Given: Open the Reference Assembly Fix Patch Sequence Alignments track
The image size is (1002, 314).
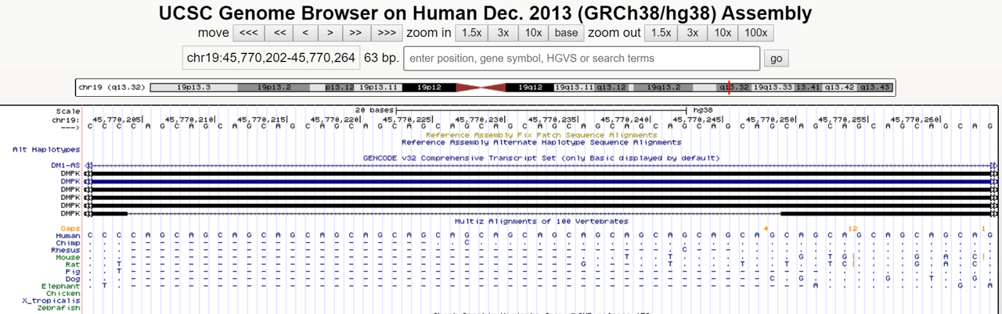Looking at the screenshot, I should tap(541, 134).
